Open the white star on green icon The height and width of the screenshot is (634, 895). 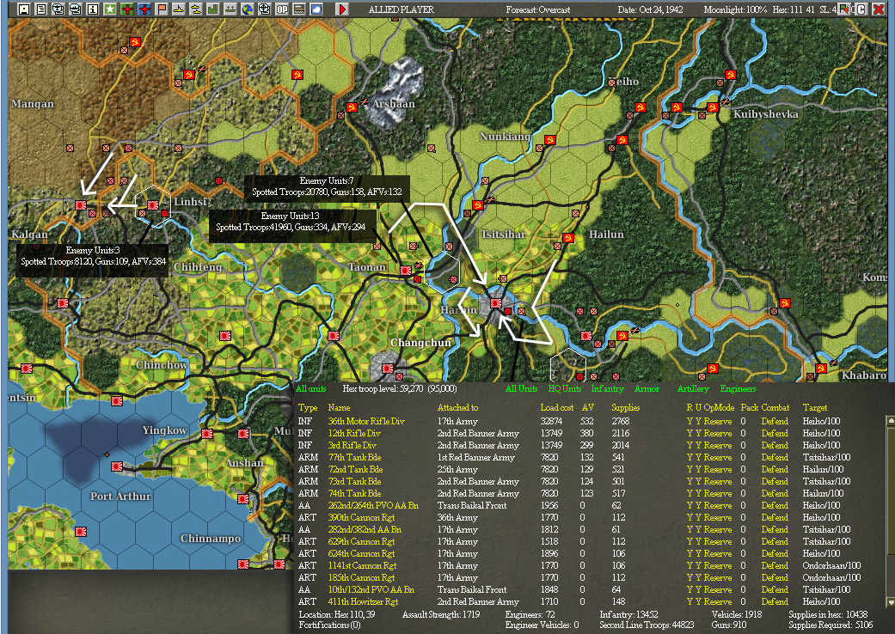(109, 9)
